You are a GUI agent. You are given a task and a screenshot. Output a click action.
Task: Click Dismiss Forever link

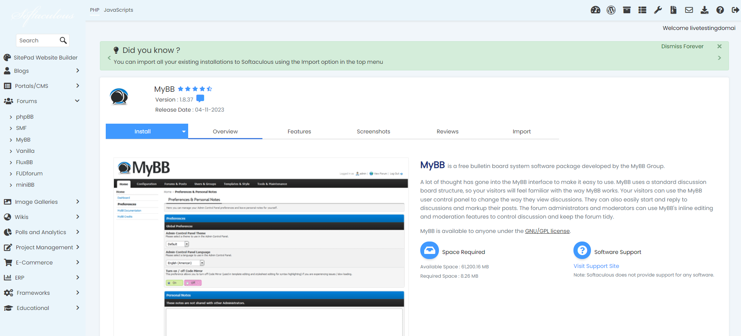pos(682,46)
